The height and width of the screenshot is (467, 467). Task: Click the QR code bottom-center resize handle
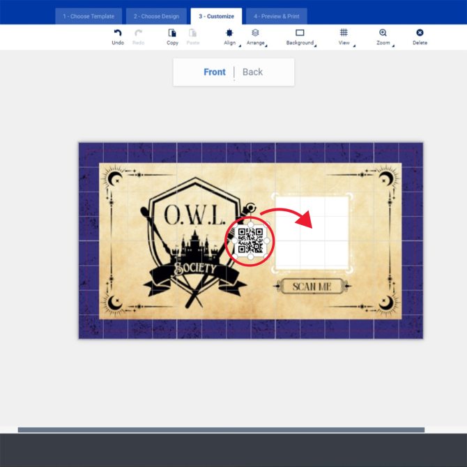[251, 257]
